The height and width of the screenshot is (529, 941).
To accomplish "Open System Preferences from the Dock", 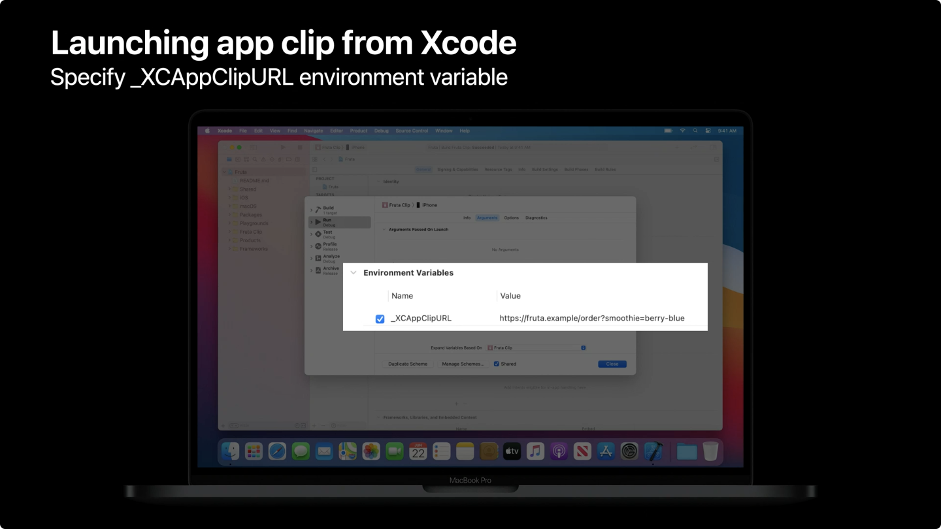I will (x=629, y=451).
